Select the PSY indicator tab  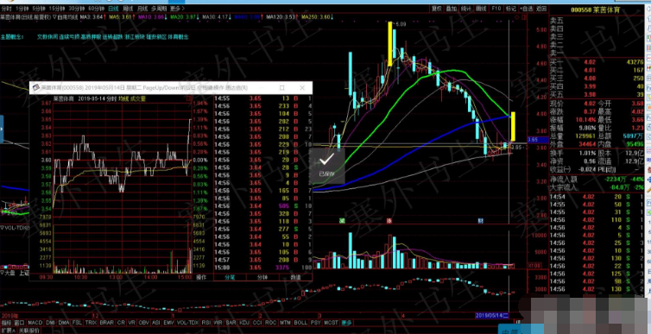[316, 323]
